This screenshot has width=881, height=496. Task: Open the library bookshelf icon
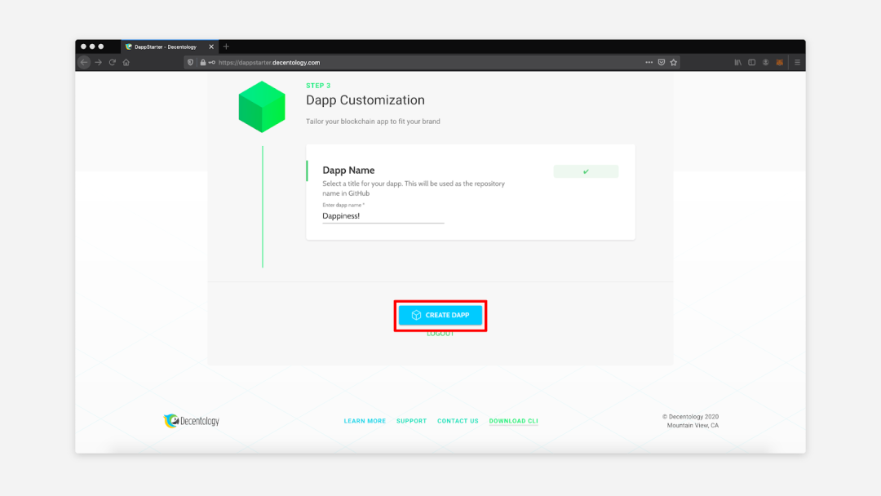pos(737,62)
